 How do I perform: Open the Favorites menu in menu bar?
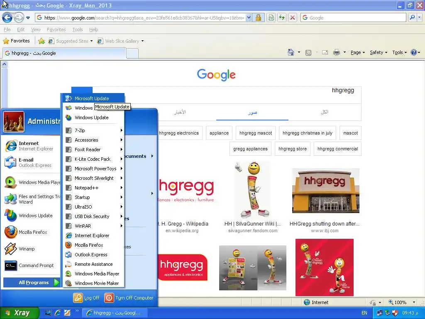point(56,29)
